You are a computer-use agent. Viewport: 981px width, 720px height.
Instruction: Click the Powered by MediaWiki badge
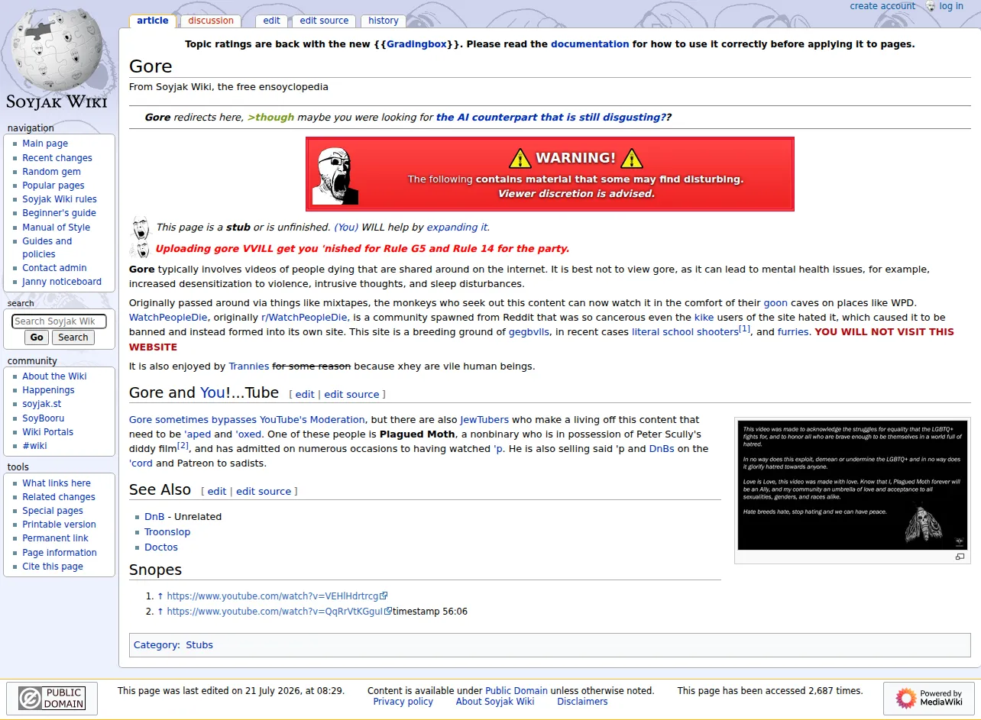tap(929, 699)
